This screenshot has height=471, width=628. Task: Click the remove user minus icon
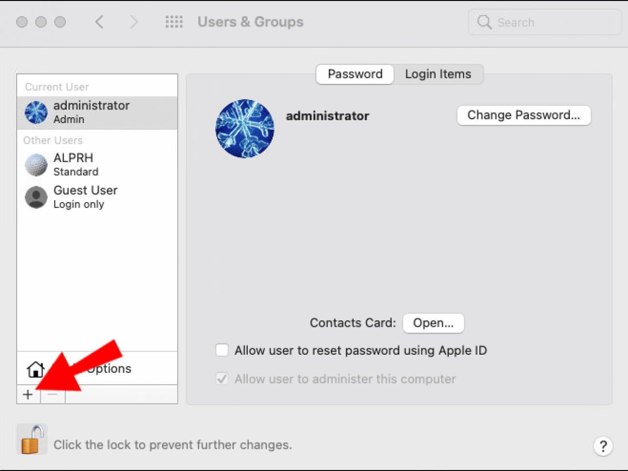coord(52,394)
